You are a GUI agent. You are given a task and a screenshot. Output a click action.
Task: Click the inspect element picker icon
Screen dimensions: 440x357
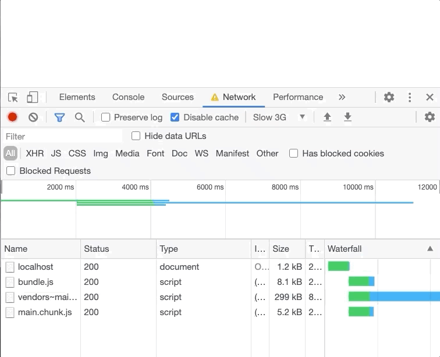[x=13, y=97]
